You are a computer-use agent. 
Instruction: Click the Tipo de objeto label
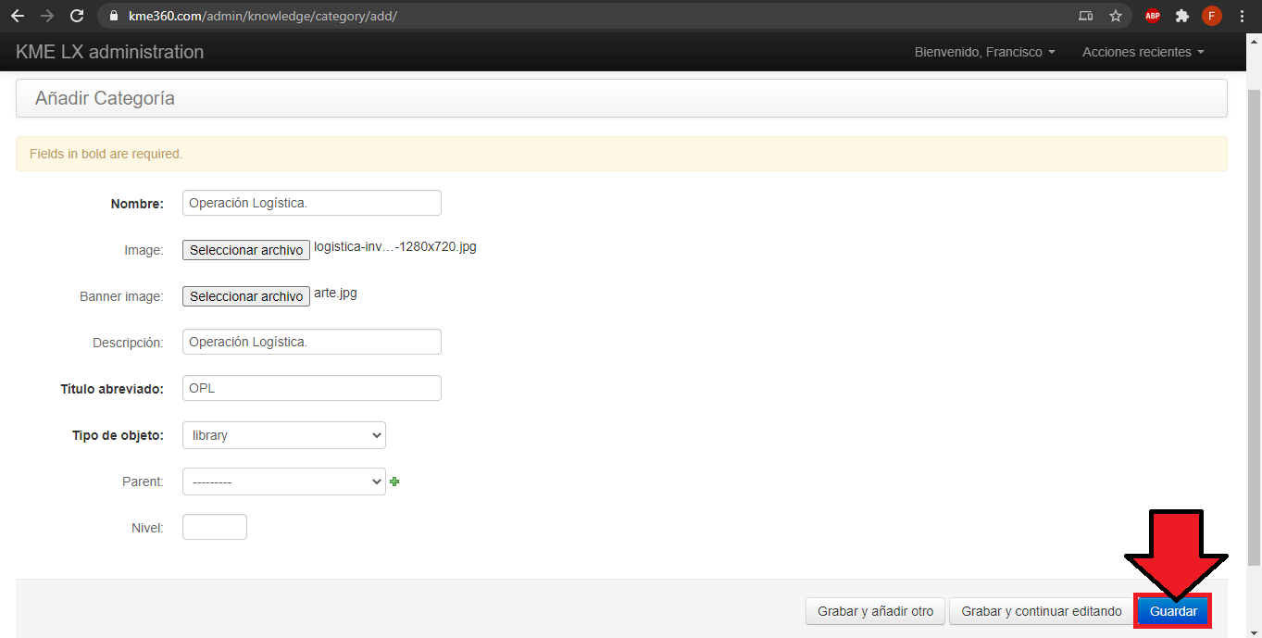(x=118, y=435)
